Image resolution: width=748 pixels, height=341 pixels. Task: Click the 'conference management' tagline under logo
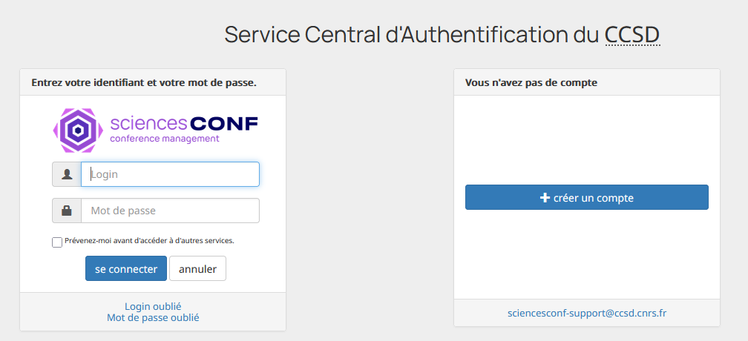pyautogui.click(x=164, y=139)
